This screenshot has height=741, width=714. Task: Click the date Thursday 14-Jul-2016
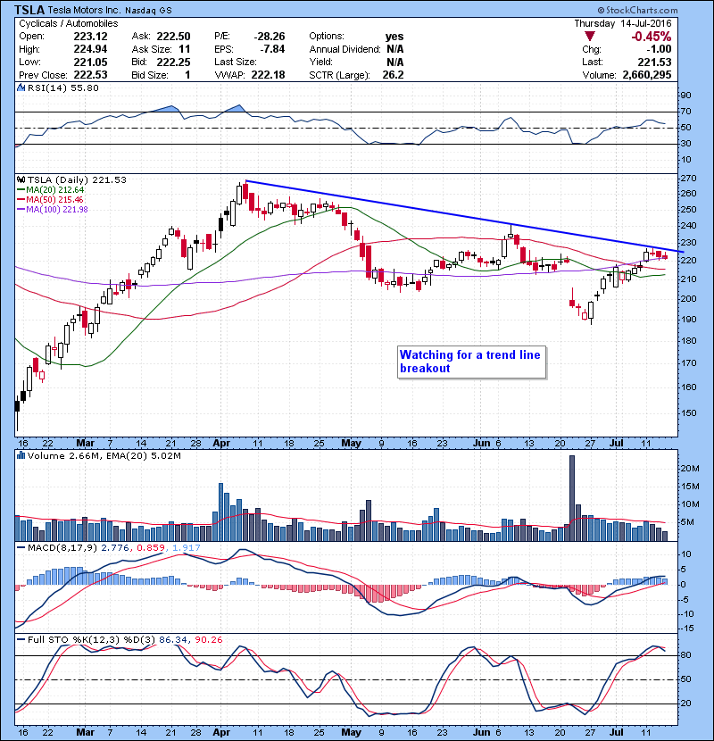pos(622,23)
